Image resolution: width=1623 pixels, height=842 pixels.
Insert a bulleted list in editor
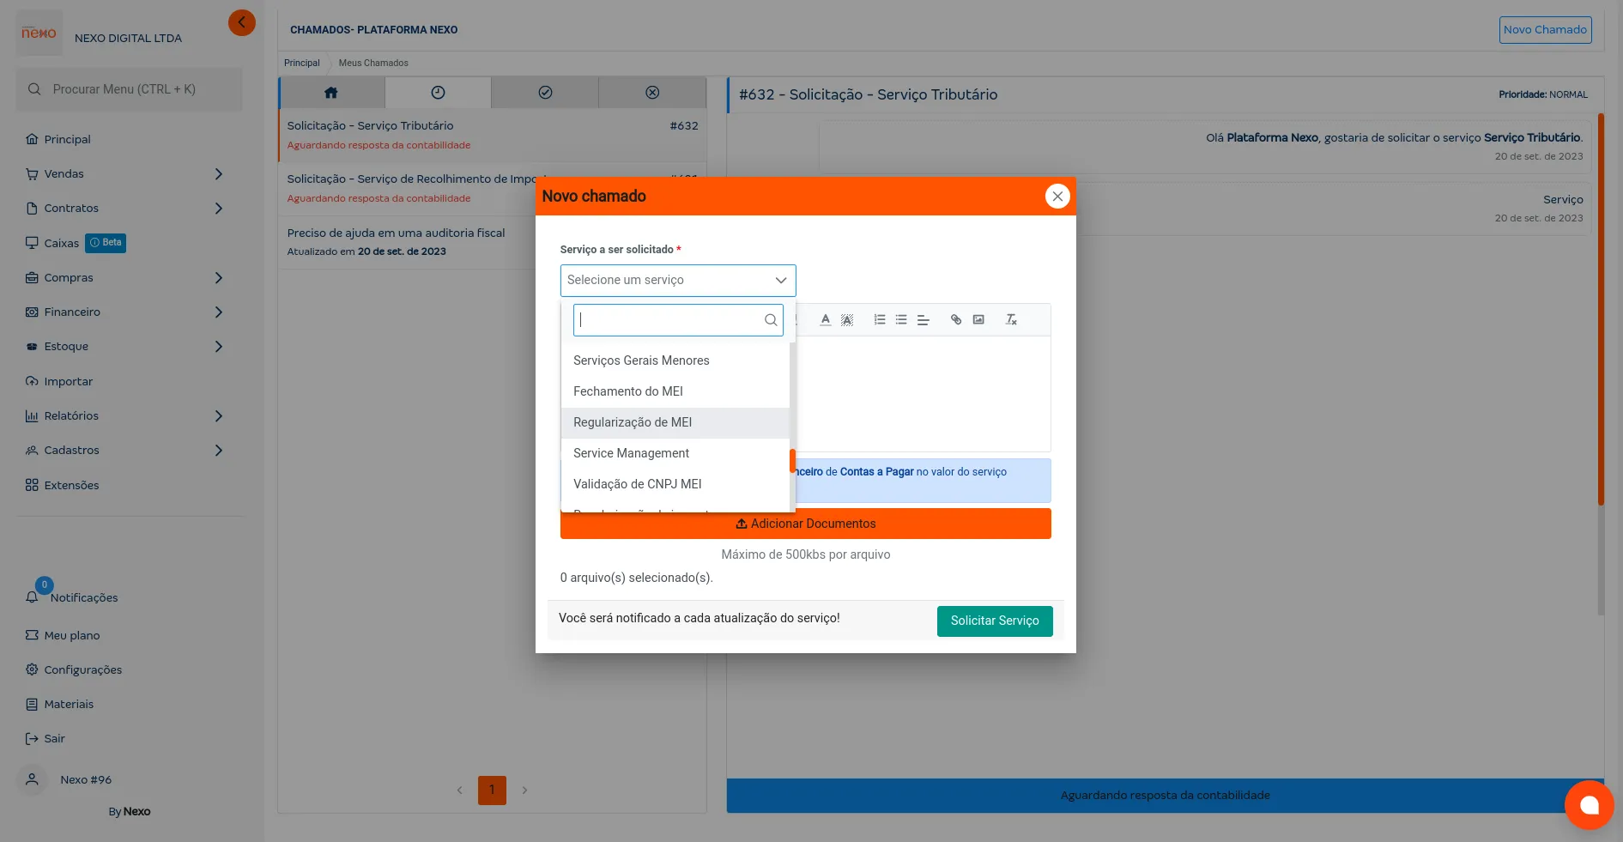pyautogui.click(x=901, y=320)
